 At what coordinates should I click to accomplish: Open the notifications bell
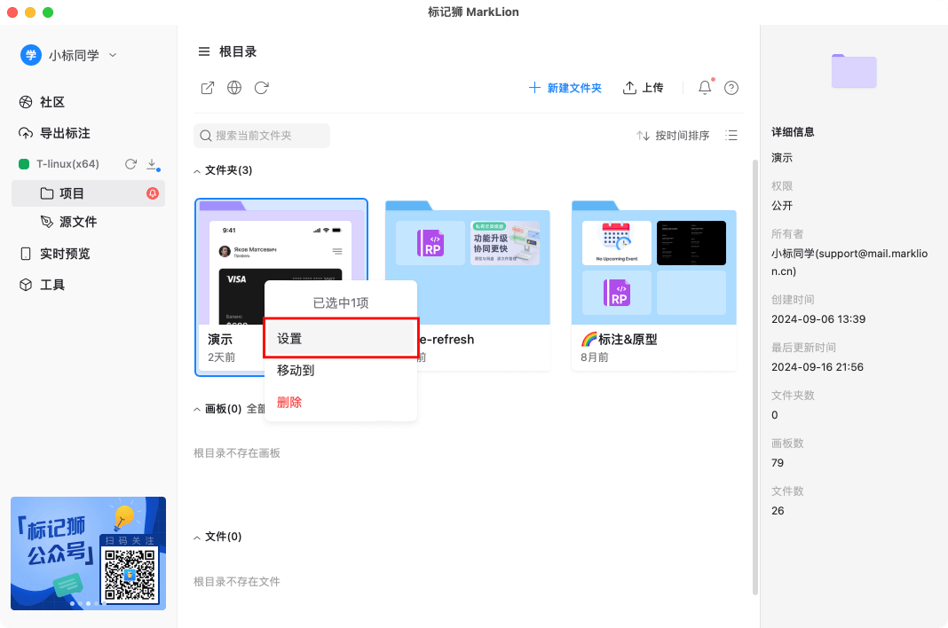coord(705,88)
